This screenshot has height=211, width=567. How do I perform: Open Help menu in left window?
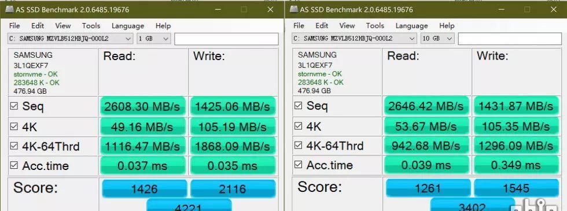[163, 25]
